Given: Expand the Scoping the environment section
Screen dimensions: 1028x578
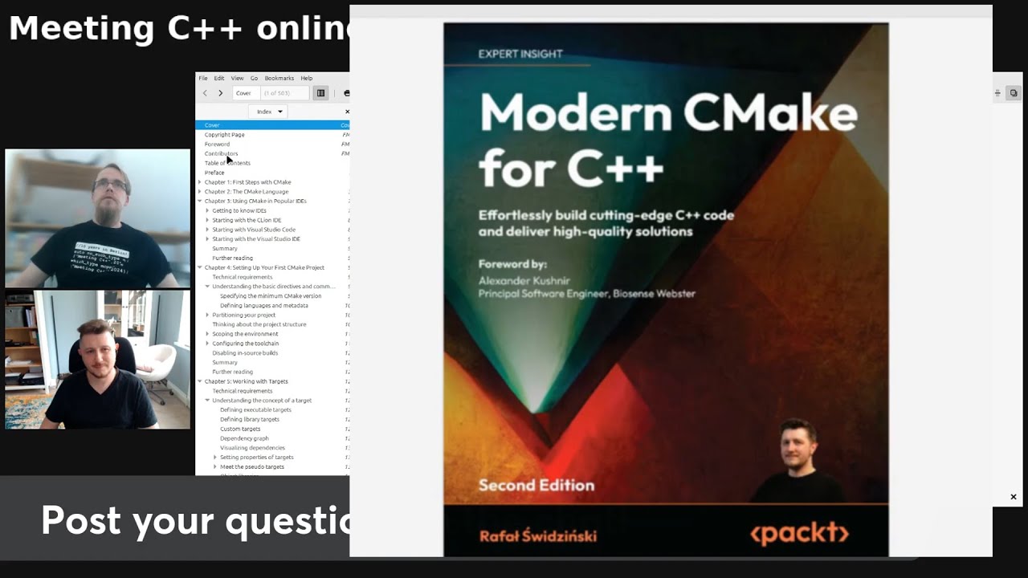Looking at the screenshot, I should pos(207,334).
